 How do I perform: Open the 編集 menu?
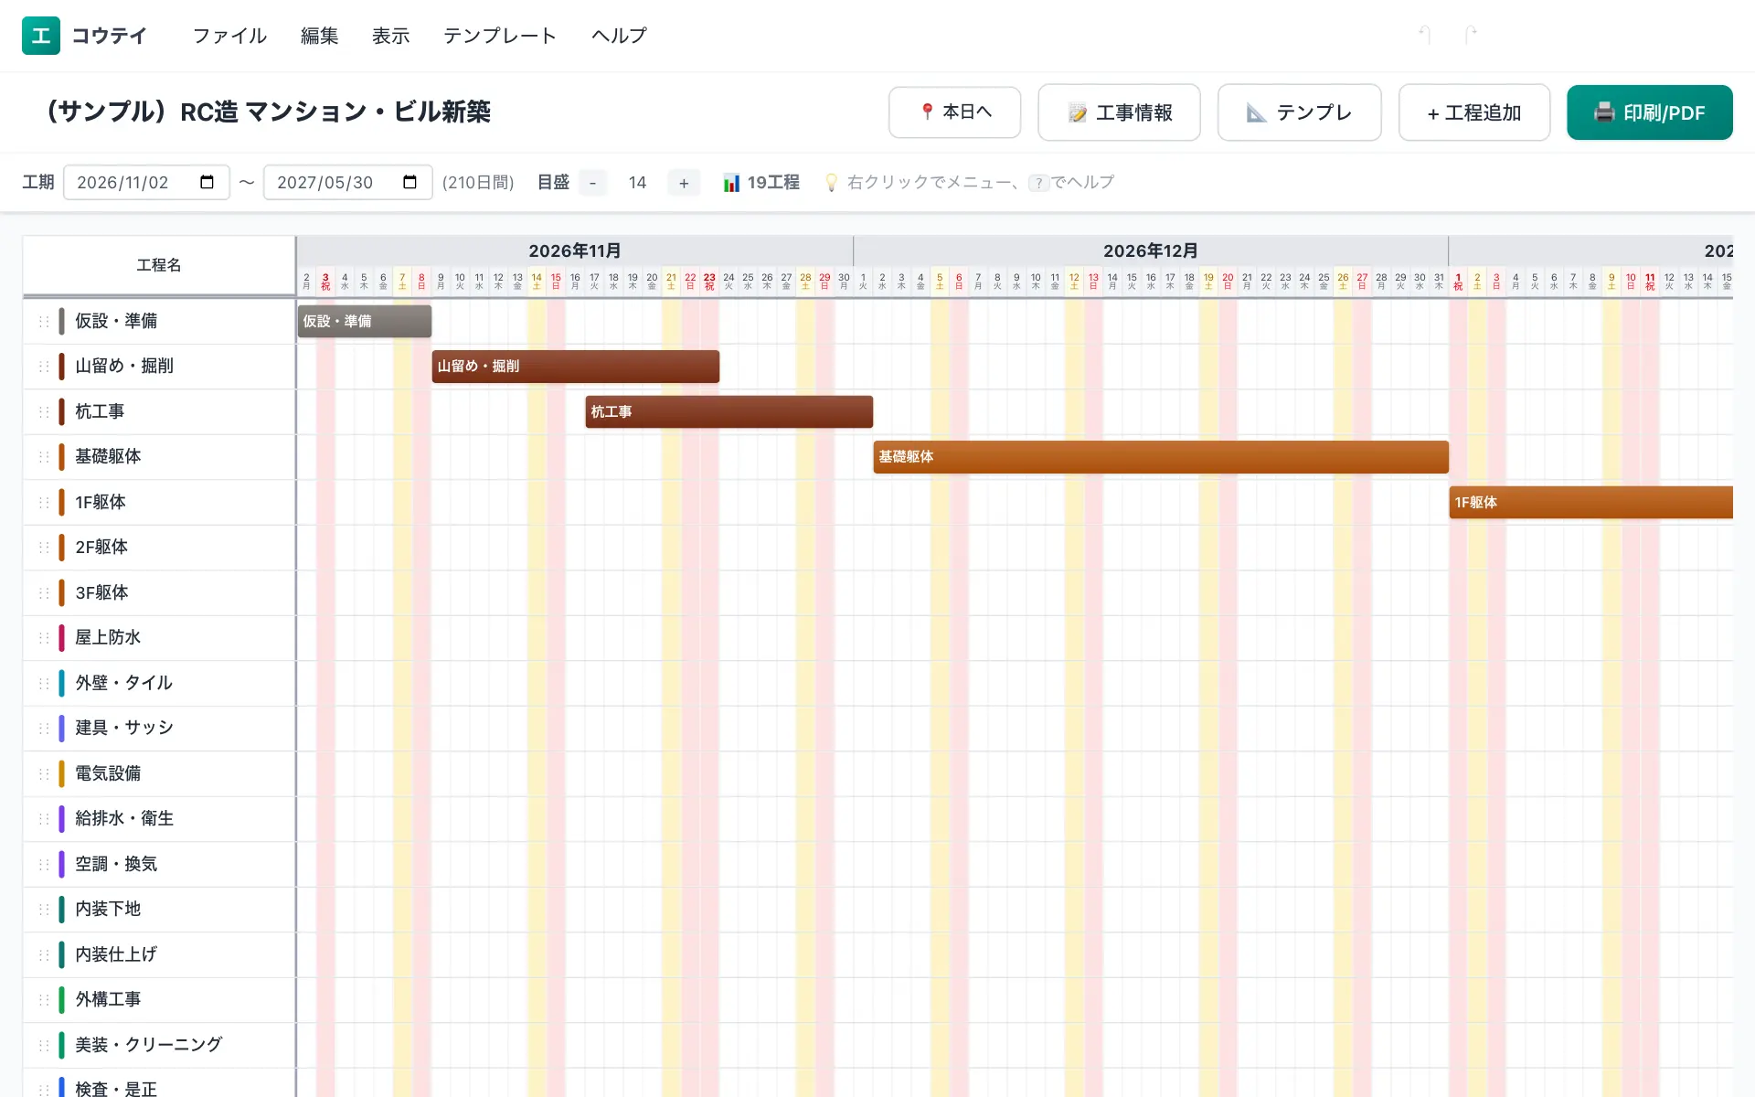click(x=320, y=36)
